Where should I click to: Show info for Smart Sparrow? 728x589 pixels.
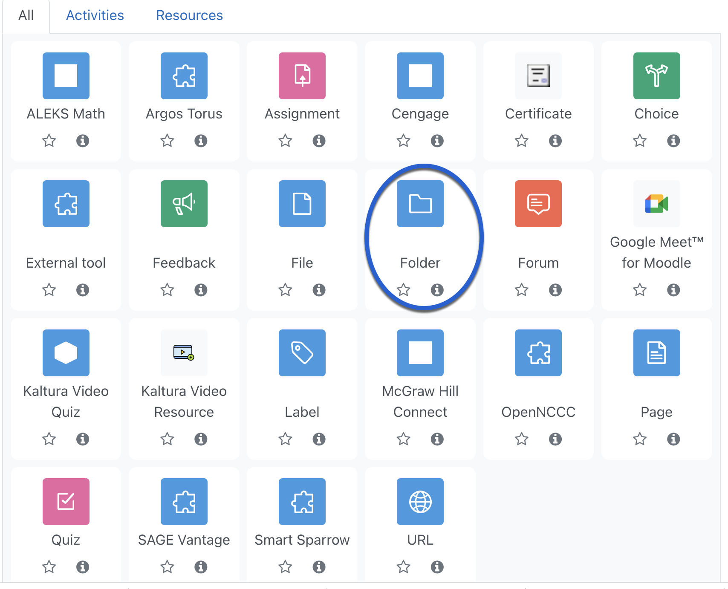click(x=319, y=567)
